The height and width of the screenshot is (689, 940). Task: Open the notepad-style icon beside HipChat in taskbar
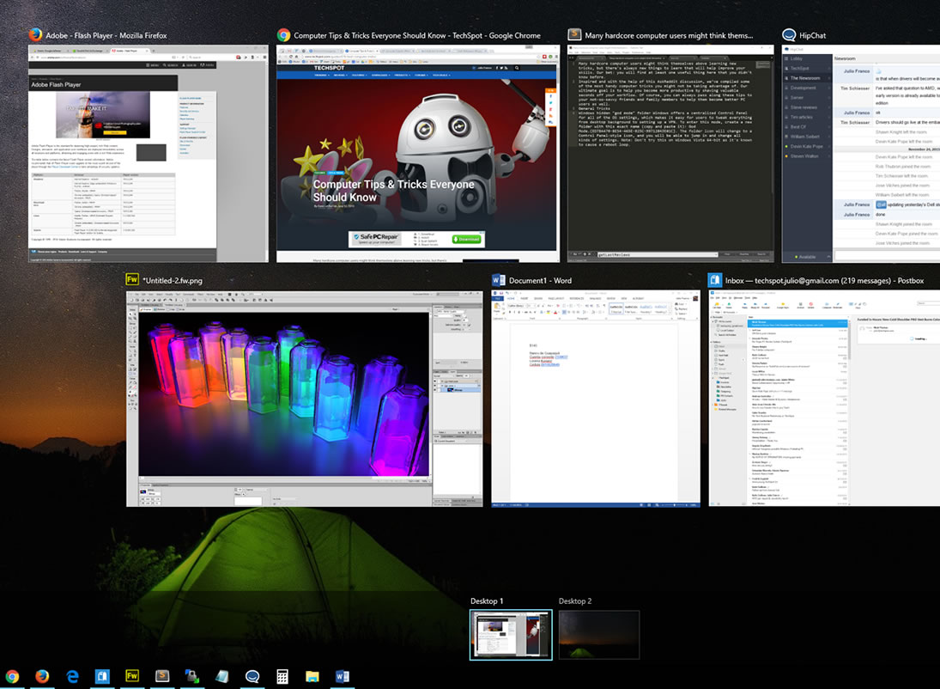coord(221,676)
